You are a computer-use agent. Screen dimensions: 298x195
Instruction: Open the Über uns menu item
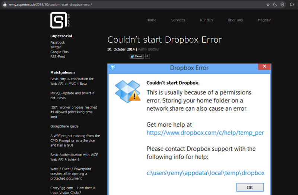235,20
